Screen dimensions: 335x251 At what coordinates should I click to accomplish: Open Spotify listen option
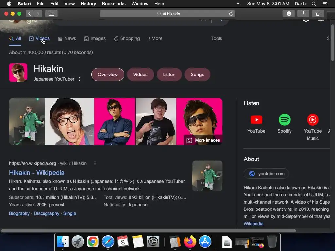tap(284, 124)
